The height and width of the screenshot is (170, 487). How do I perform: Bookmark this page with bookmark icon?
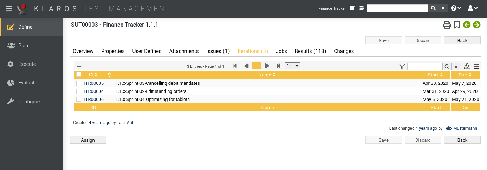coord(457,25)
